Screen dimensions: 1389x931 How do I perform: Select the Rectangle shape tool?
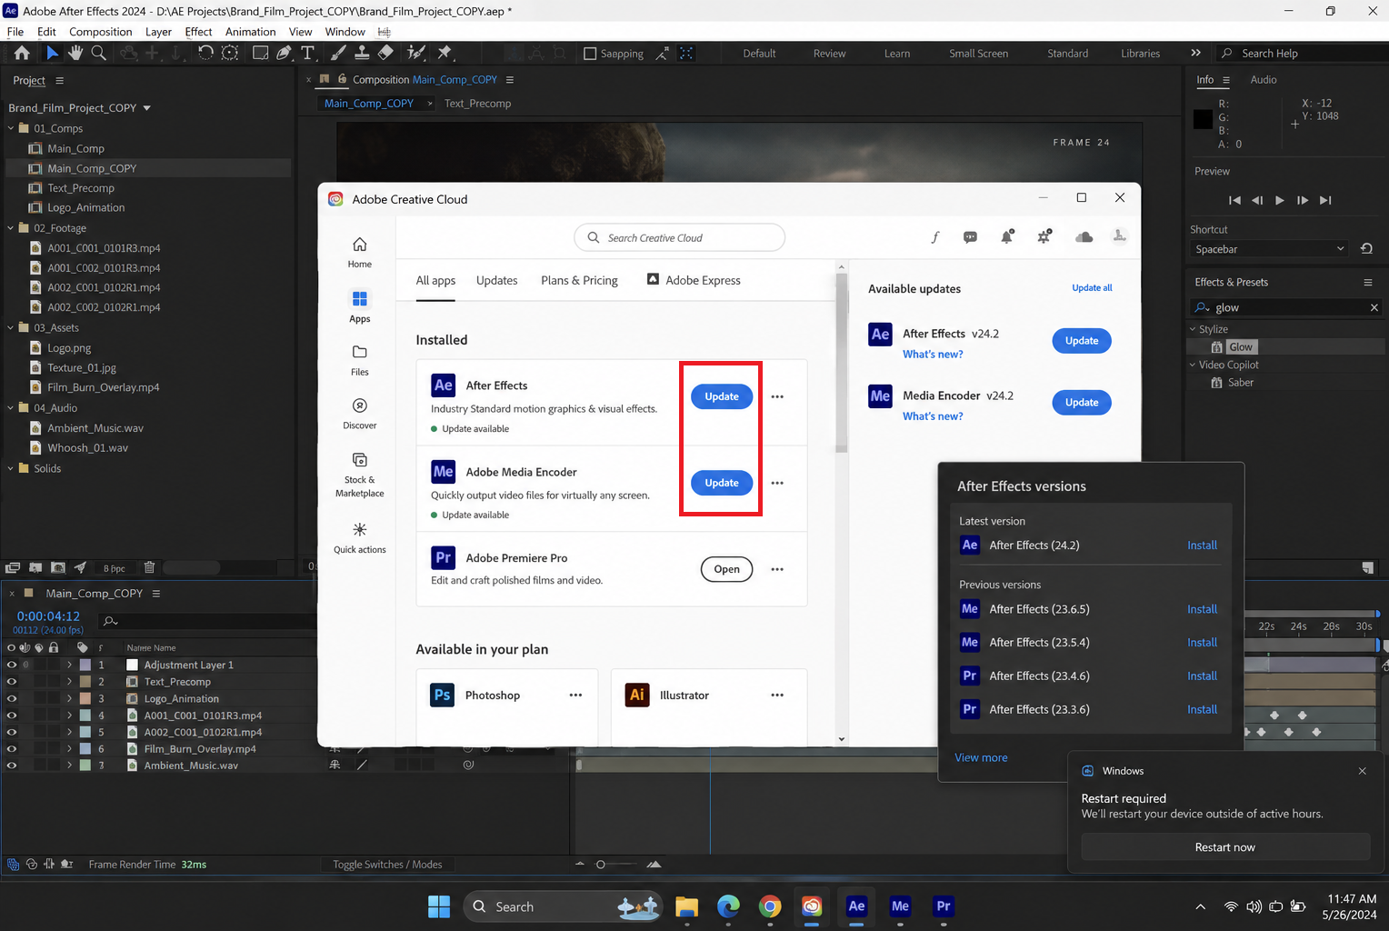point(260,53)
